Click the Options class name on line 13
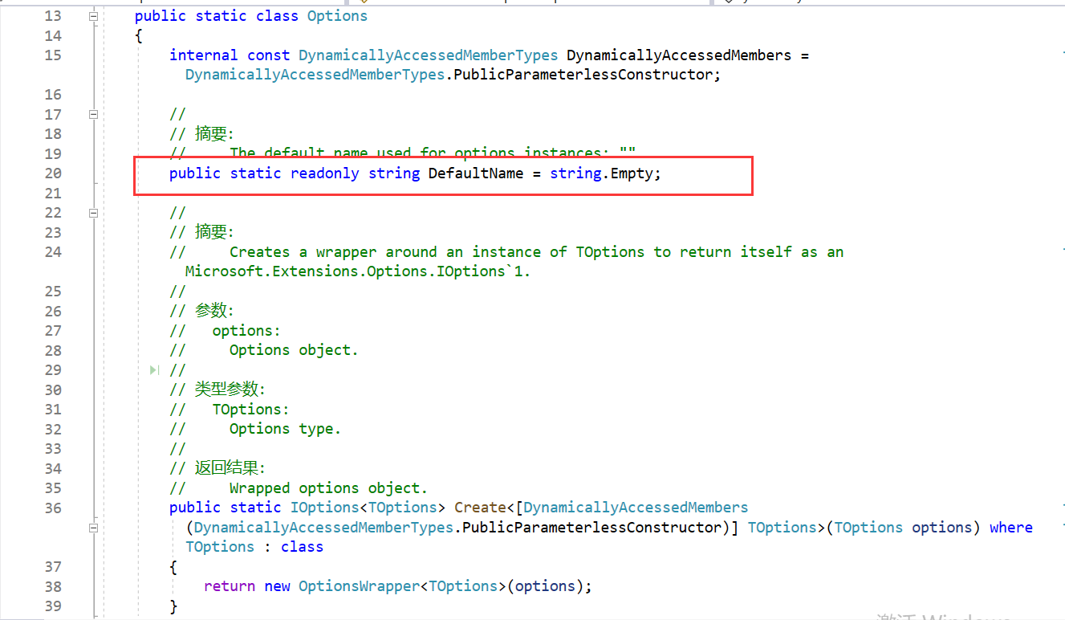The image size is (1065, 620). 337,16
